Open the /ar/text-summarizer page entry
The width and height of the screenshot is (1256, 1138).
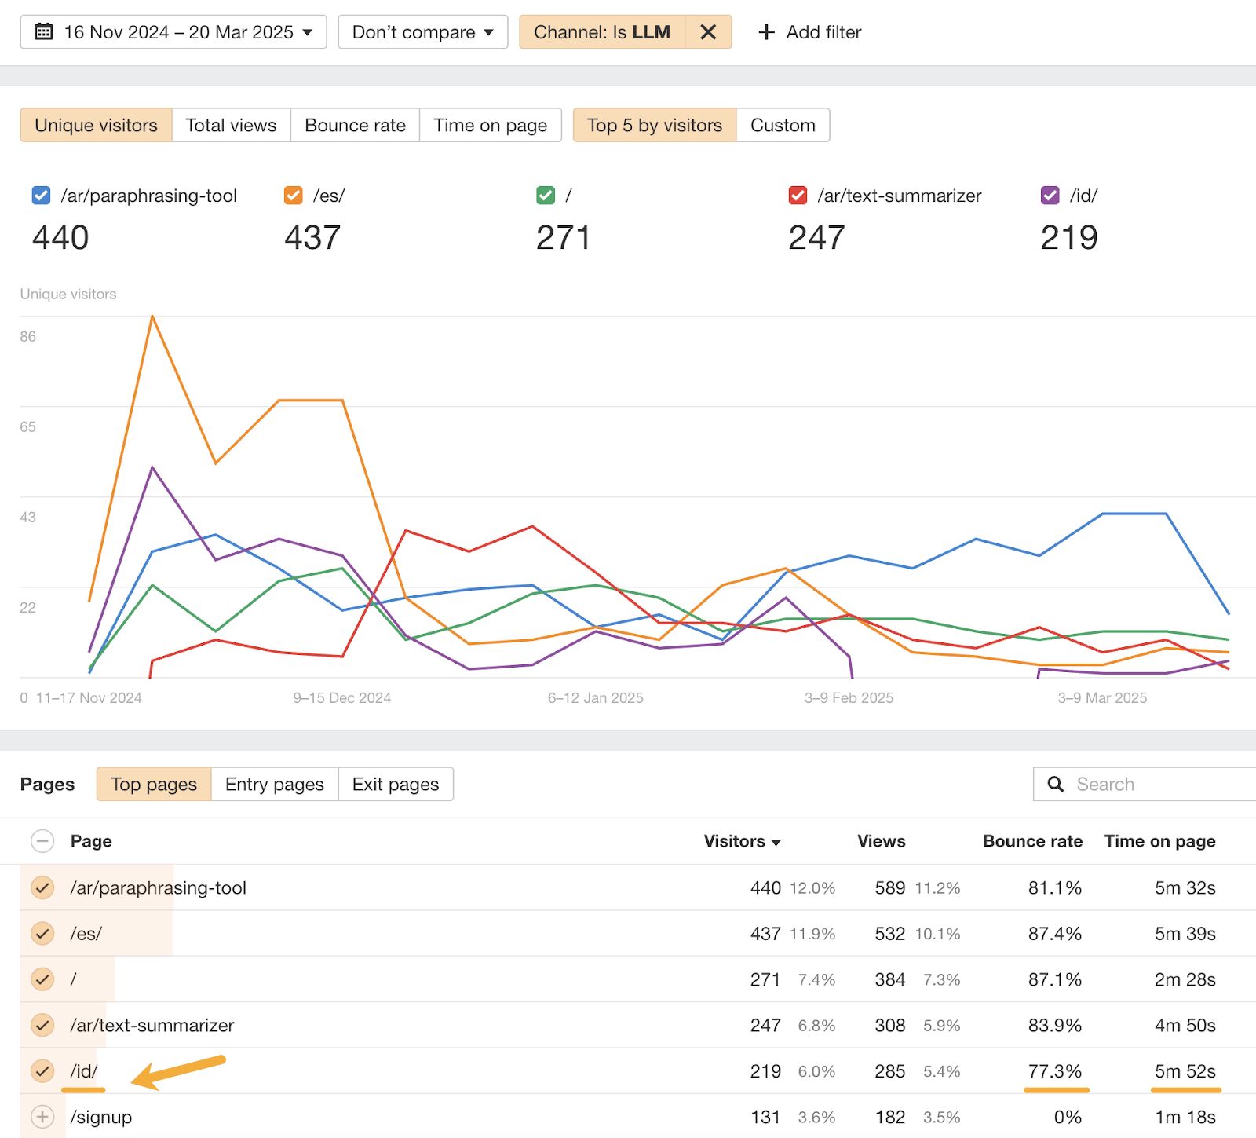(x=152, y=1025)
